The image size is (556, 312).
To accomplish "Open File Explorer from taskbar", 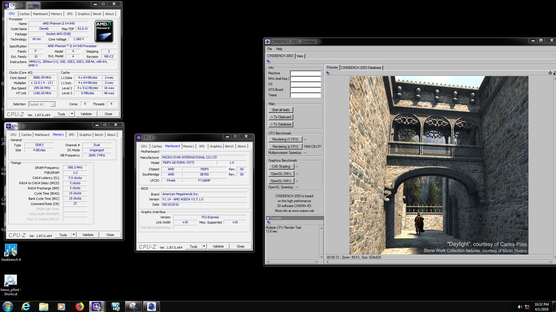I will tap(43, 307).
